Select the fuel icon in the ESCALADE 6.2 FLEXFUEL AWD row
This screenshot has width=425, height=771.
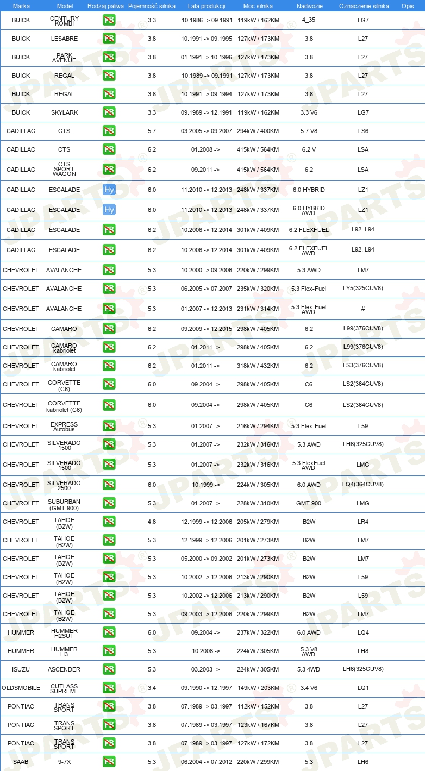[x=109, y=250]
